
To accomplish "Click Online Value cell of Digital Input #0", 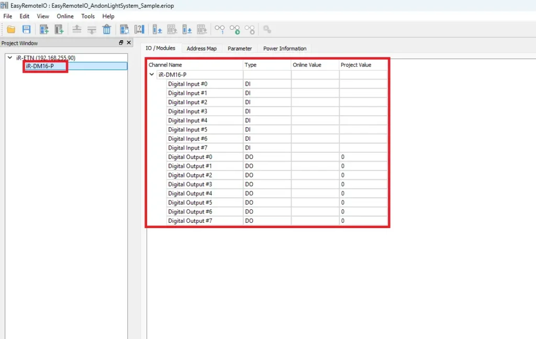I will pos(315,84).
